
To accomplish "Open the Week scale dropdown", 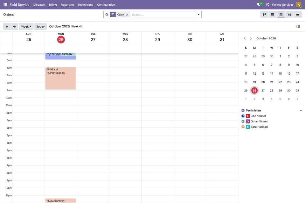I will coord(26,26).
